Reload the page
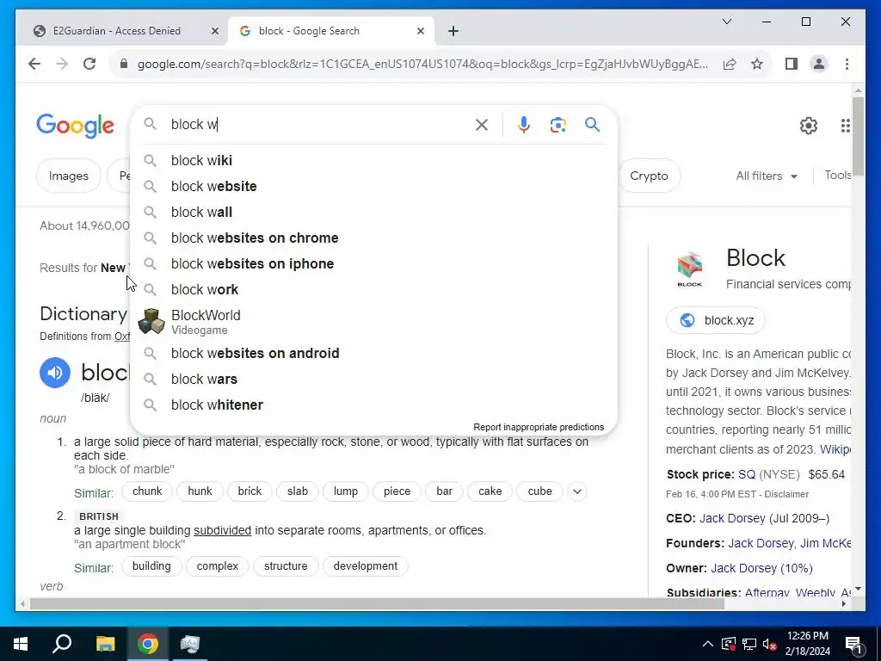The image size is (881, 661). [89, 64]
